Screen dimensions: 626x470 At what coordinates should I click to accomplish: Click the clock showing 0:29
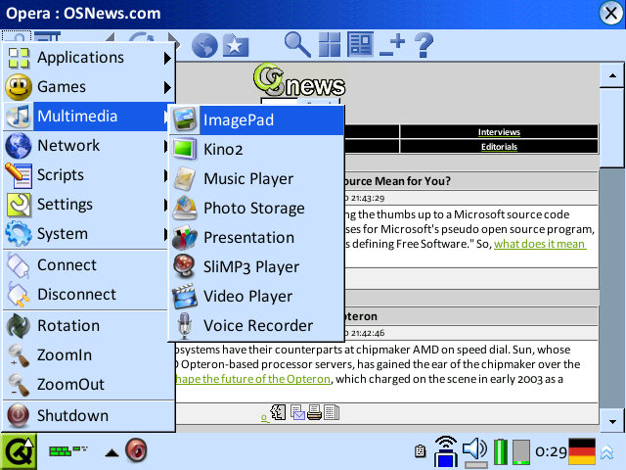click(x=551, y=451)
